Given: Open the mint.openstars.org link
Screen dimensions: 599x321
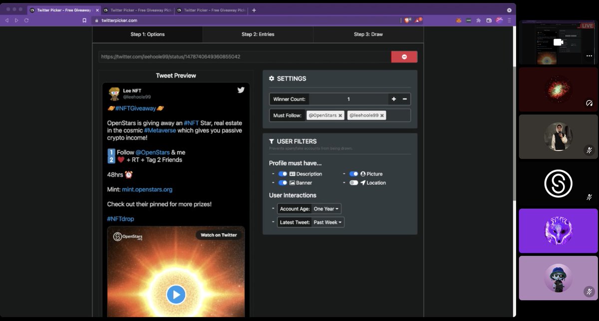Looking at the screenshot, I should (x=147, y=190).
